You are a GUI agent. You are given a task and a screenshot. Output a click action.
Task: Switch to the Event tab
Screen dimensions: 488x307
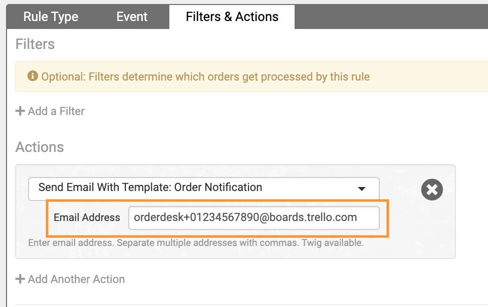[x=132, y=16]
